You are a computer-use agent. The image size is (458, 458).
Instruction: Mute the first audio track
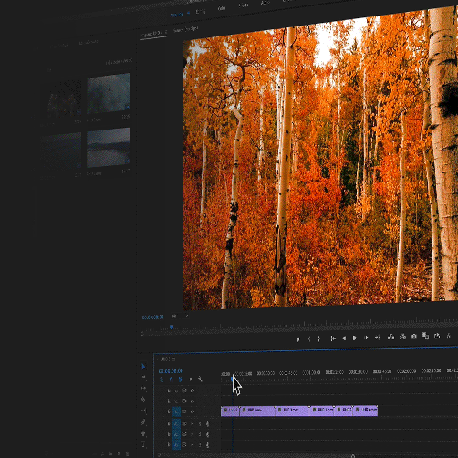coord(193,423)
